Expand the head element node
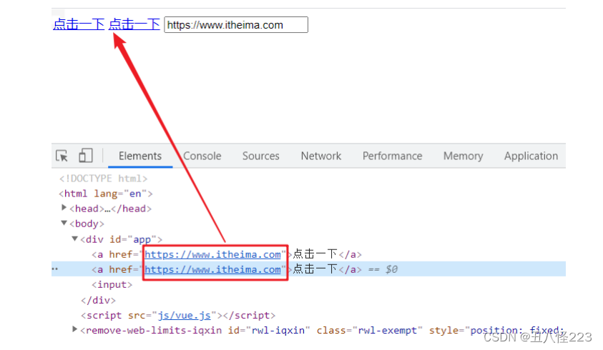Screen dimensions: 603x350 [64, 207]
